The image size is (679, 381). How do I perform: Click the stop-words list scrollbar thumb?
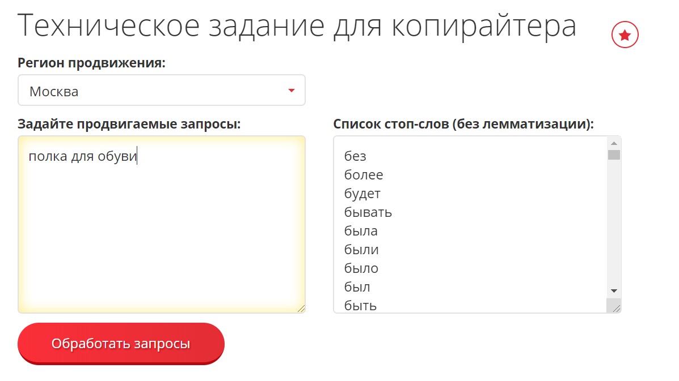[614, 155]
